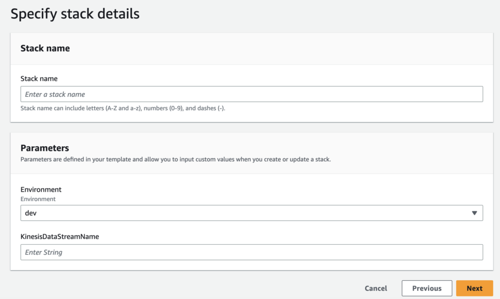The height and width of the screenshot is (299, 500).
Task: Select the dev value text in Environment
Action: coord(31,213)
